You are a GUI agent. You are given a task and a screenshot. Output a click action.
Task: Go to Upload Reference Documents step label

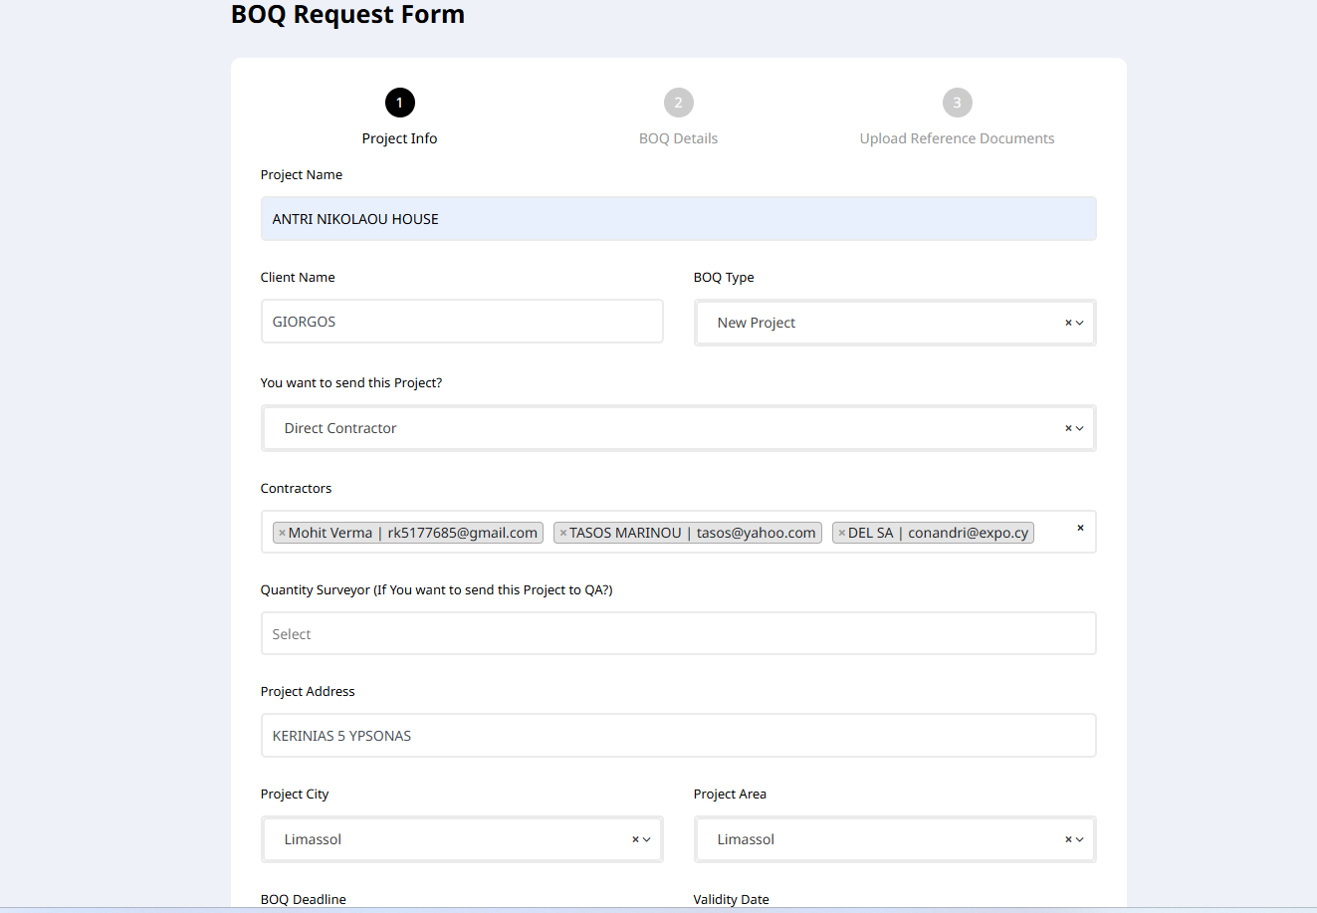click(957, 138)
